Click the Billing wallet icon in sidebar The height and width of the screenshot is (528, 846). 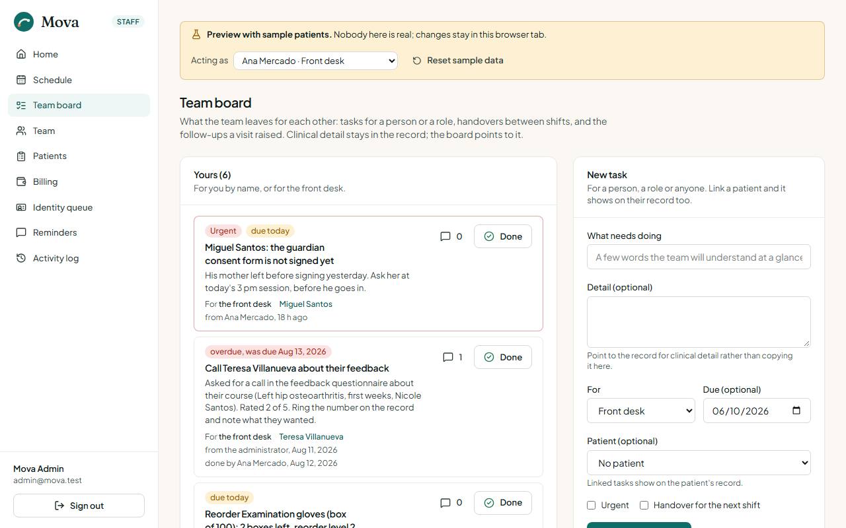[x=21, y=181]
